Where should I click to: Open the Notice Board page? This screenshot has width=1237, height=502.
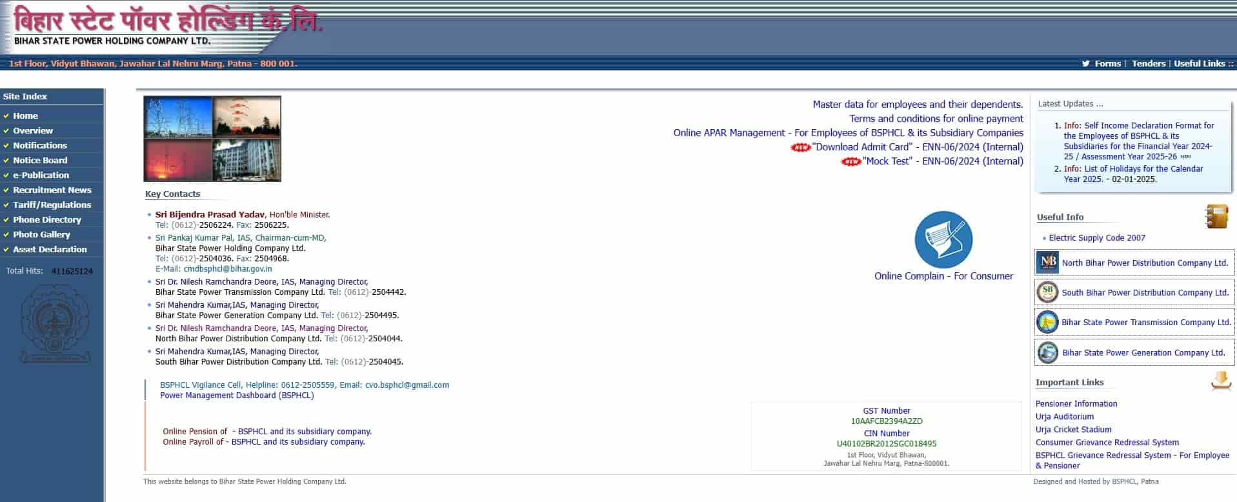click(x=40, y=160)
